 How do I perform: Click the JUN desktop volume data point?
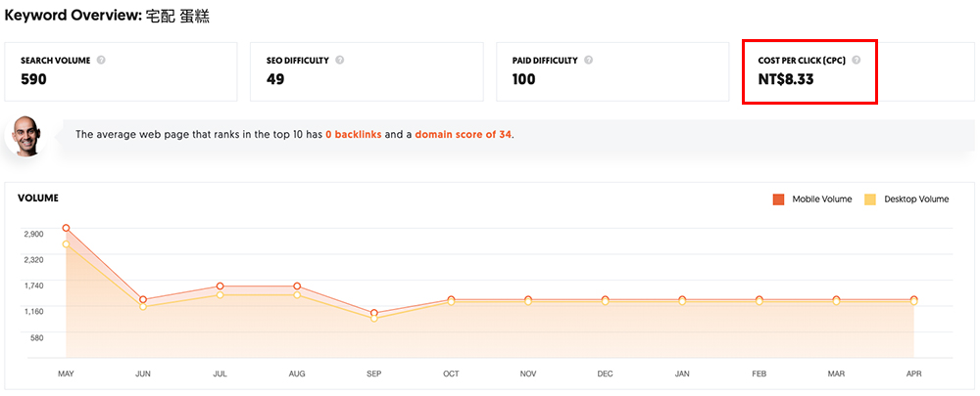click(x=143, y=307)
